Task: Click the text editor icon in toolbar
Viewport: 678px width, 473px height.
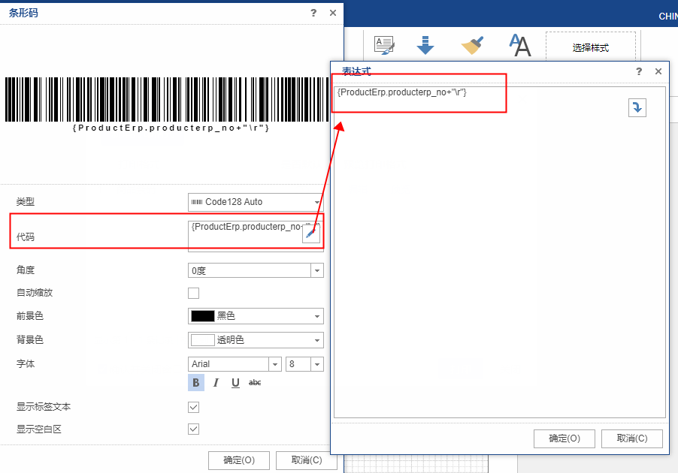Action: 384,45
